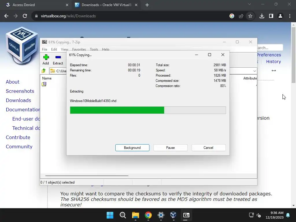
Task: Click the 7-Zip Extract toolbar icon
Action: (x=58, y=57)
